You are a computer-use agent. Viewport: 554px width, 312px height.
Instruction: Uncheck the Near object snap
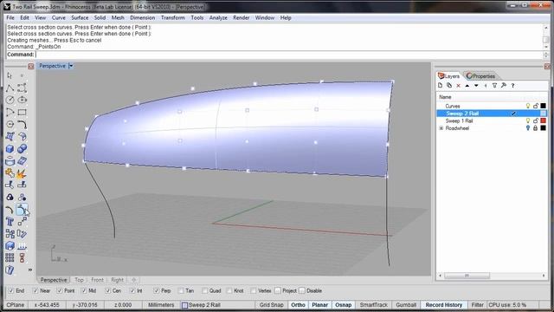[x=35, y=290]
